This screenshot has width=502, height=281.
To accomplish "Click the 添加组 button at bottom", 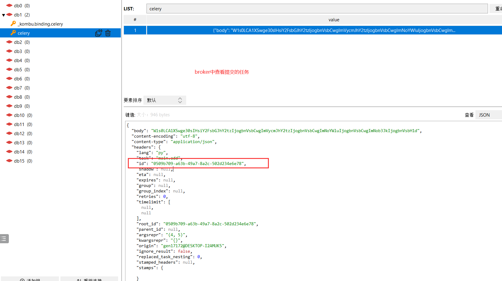I will coord(30,279).
